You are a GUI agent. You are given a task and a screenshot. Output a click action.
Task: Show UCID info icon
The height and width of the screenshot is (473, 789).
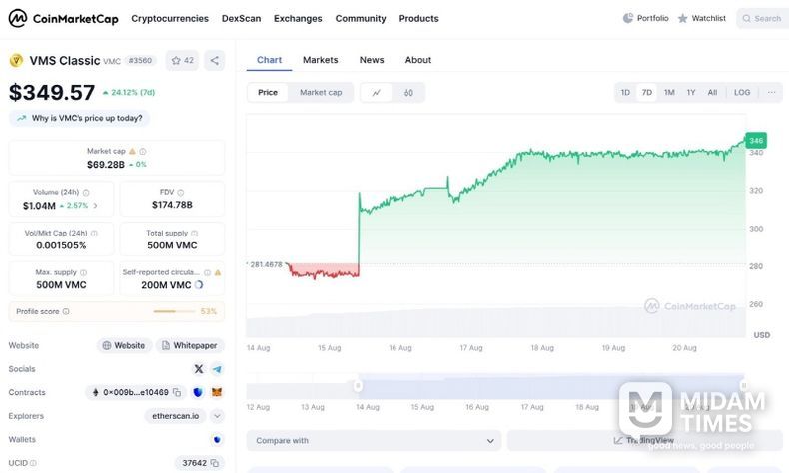coord(33,463)
